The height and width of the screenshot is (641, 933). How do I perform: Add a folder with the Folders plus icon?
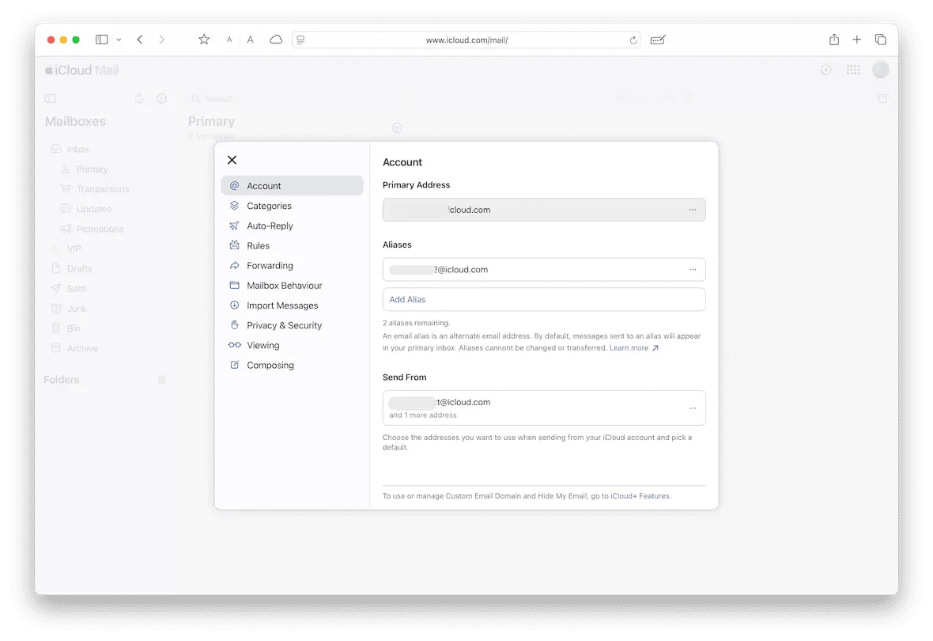coord(162,380)
